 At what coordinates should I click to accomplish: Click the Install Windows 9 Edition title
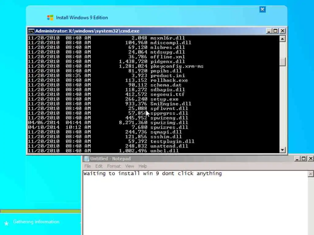pos(82,17)
